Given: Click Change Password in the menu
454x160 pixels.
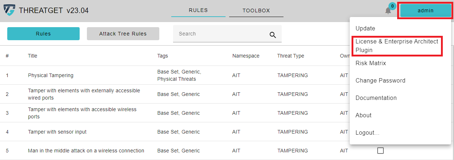Looking at the screenshot, I should click(x=380, y=80).
